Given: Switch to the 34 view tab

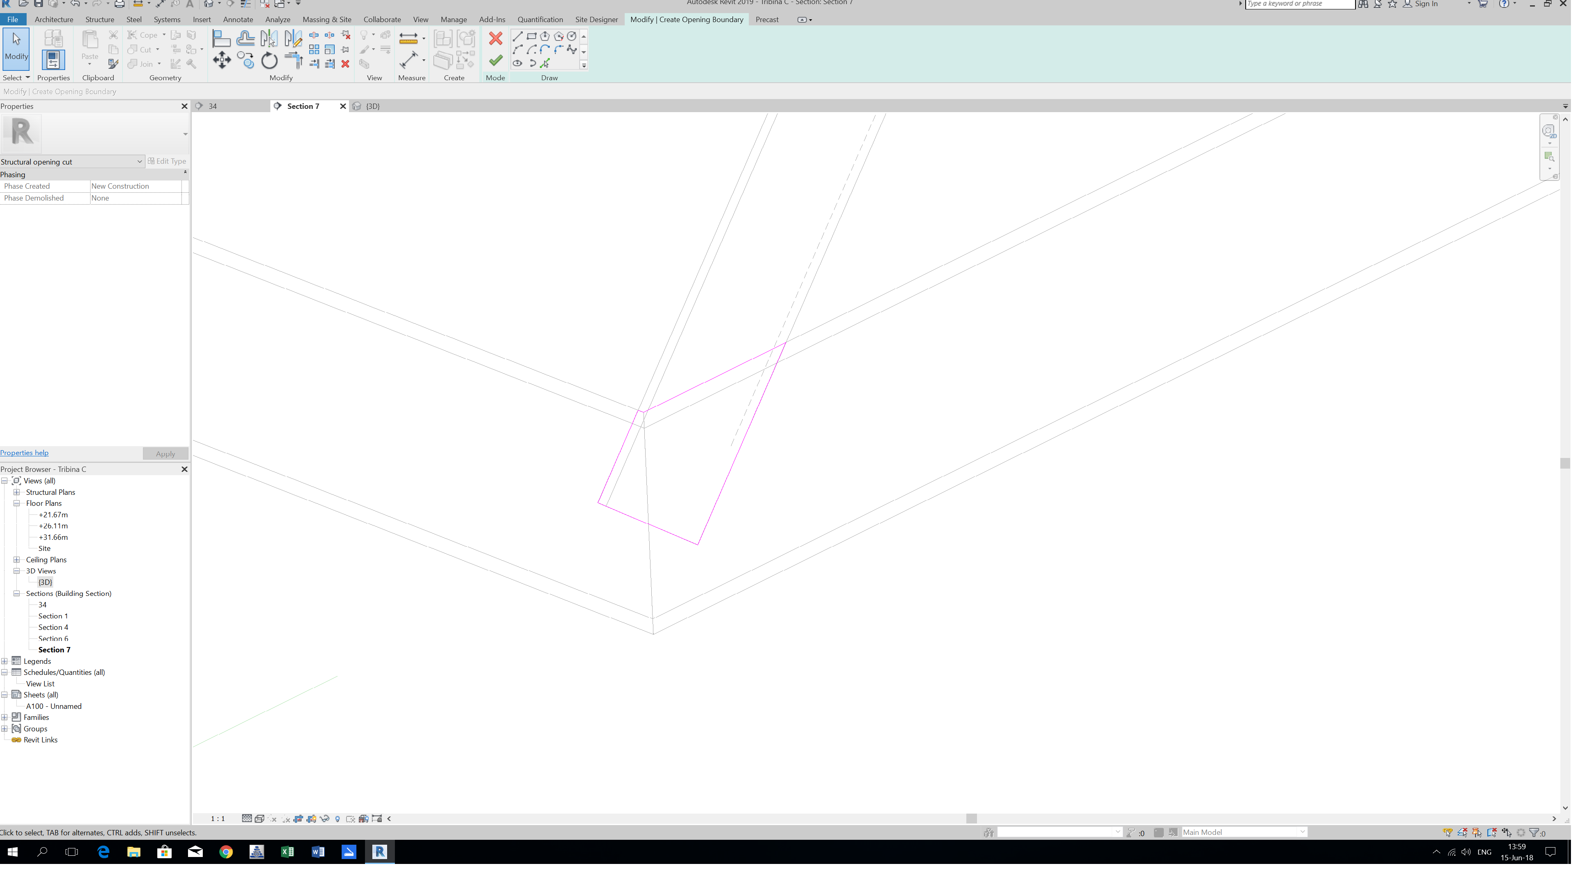Looking at the screenshot, I should [x=213, y=106].
